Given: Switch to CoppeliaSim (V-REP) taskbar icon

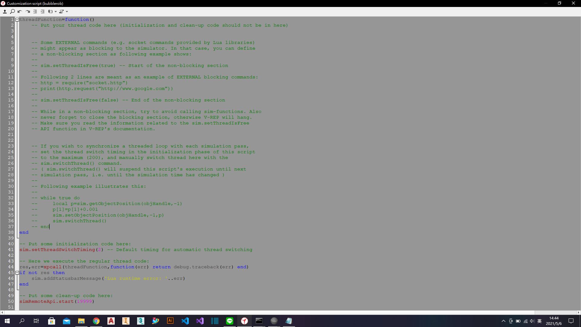Looking at the screenshot, I should tap(245, 321).
